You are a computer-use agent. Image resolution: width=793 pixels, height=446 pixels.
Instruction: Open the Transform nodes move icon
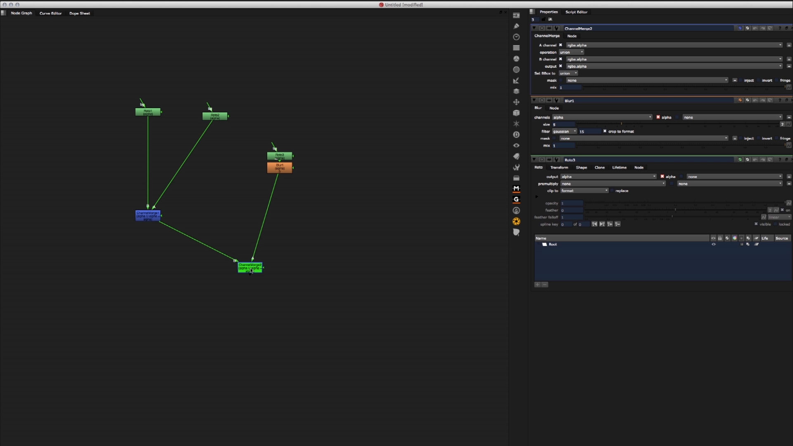click(x=516, y=102)
